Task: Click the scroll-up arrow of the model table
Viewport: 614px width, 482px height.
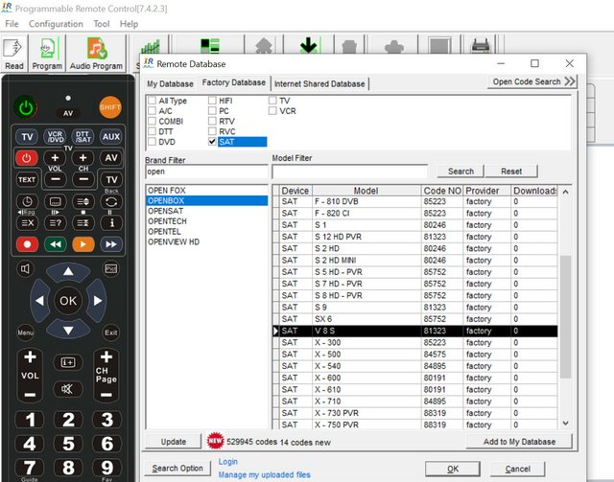Action: point(565,192)
